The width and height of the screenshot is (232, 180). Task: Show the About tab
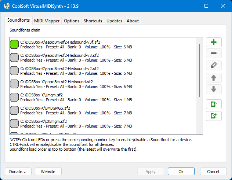[x=133, y=21]
